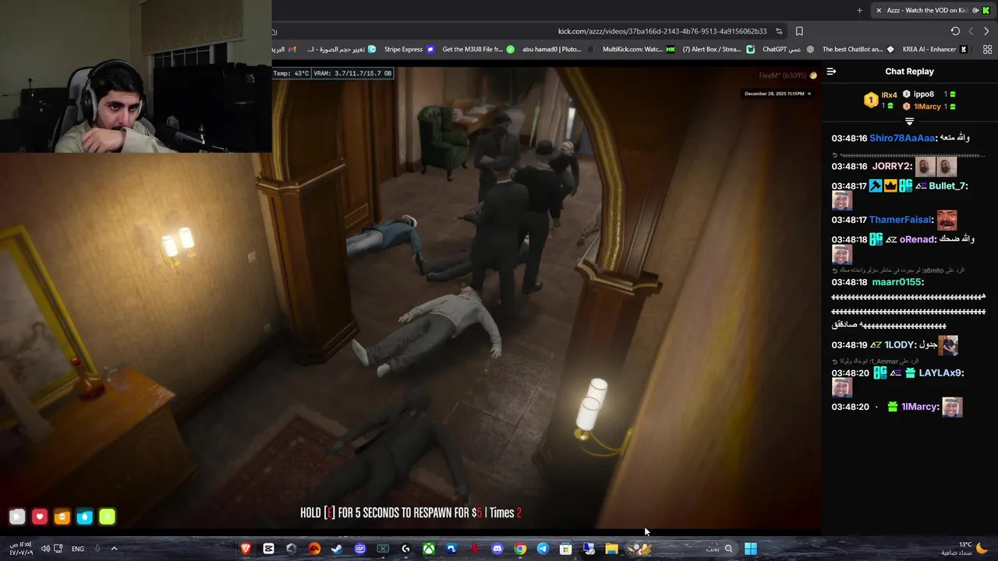Image resolution: width=998 pixels, height=561 pixels.
Task: Select ippo8 in the leaderboard
Action: click(x=929, y=94)
